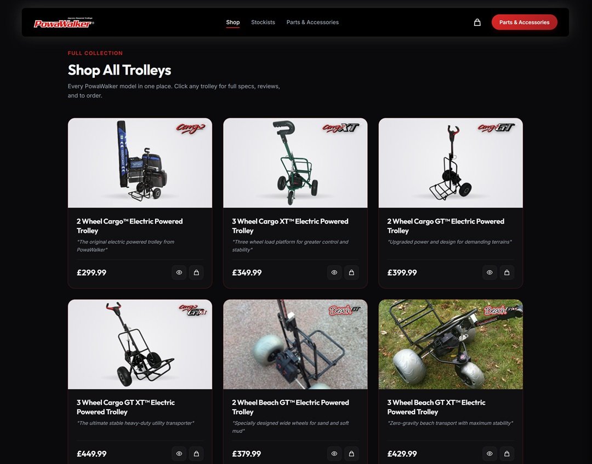The image size is (592, 464).
Task: Click the 2 Wheel Beach GT™ trolley title
Action: tap(291, 408)
